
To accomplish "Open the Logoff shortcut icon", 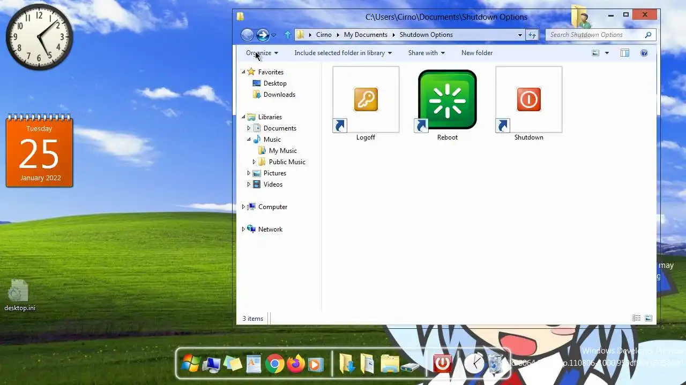I will point(366,99).
